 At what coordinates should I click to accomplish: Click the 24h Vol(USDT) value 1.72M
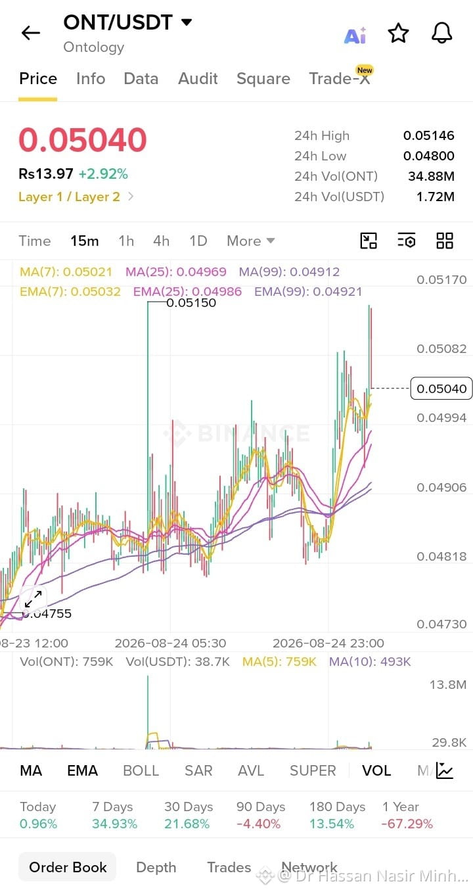(x=436, y=197)
